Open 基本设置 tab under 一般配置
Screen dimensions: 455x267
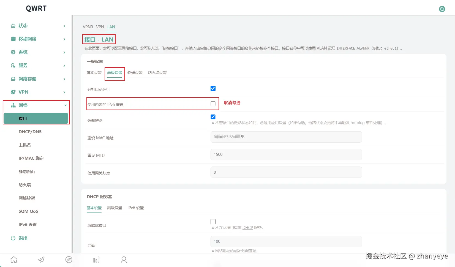(x=94, y=73)
